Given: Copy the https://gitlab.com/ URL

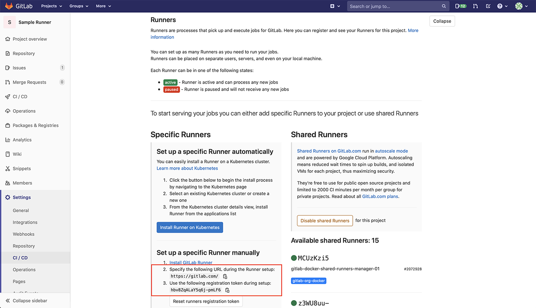Looking at the screenshot, I should click(225, 276).
